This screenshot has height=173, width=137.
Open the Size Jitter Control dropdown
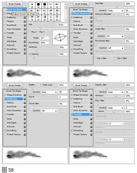pyautogui.click(x=116, y=11)
